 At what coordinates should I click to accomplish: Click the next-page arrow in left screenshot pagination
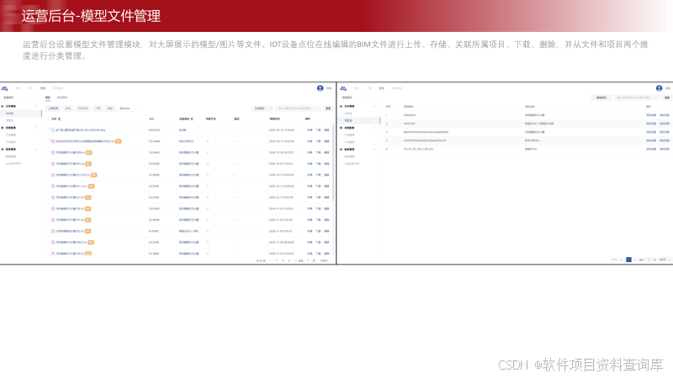coord(296,260)
